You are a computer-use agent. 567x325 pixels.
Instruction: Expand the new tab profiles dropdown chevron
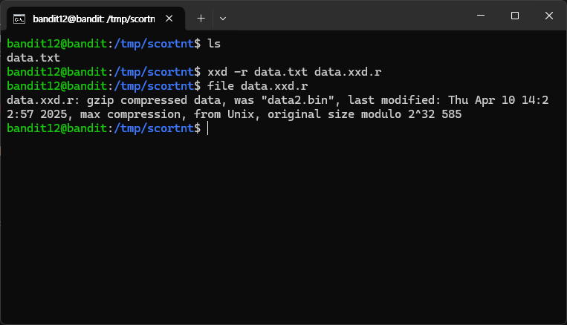coord(223,19)
